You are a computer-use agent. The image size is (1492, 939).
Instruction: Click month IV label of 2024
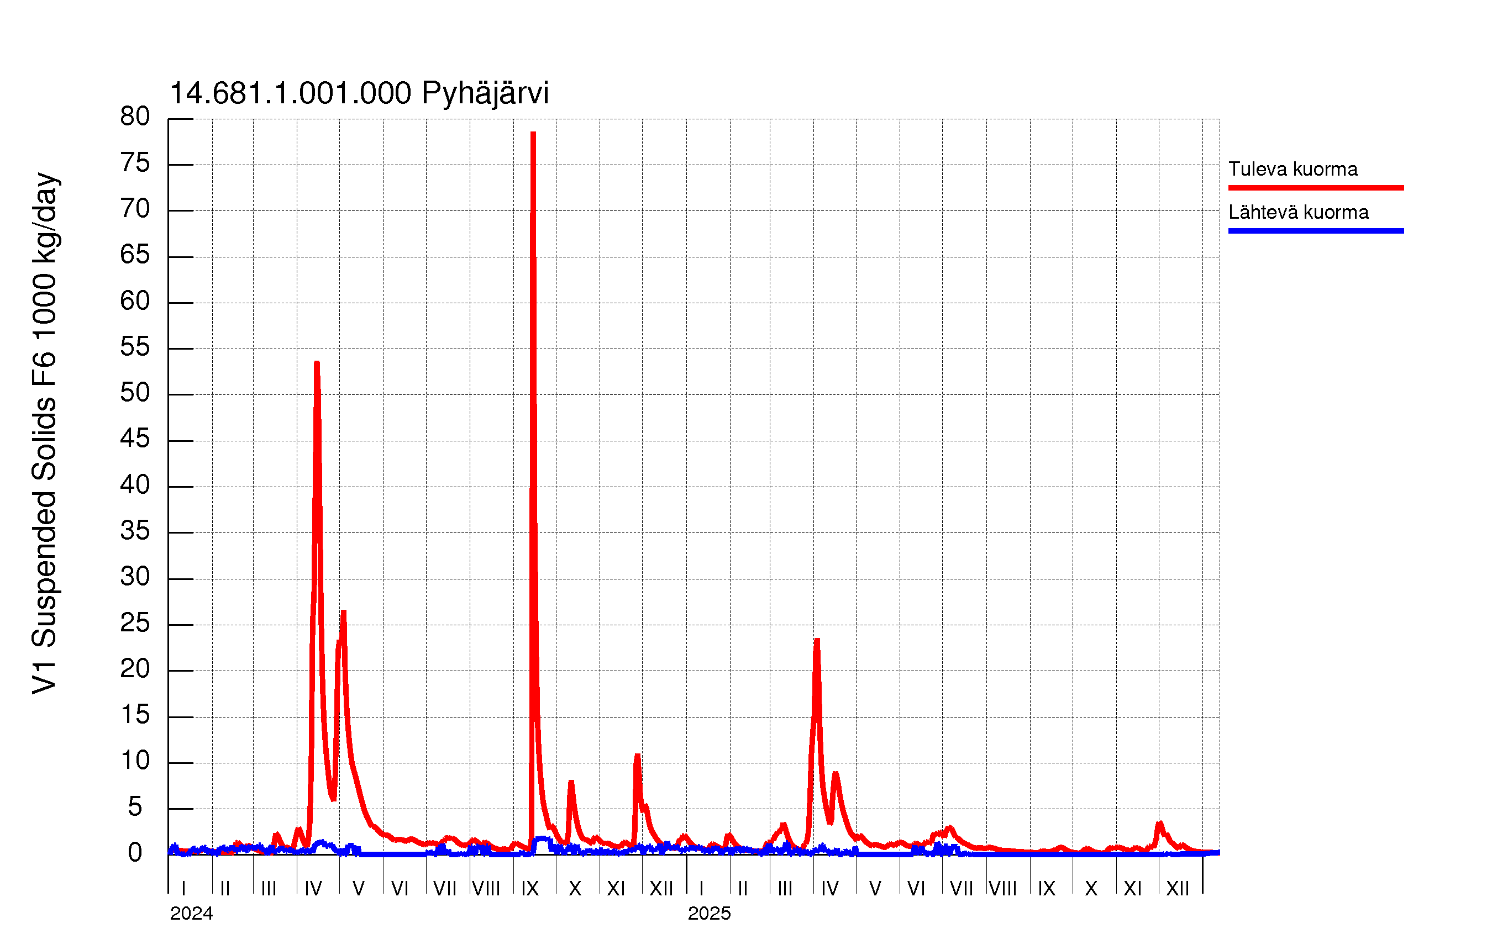pyautogui.click(x=313, y=889)
